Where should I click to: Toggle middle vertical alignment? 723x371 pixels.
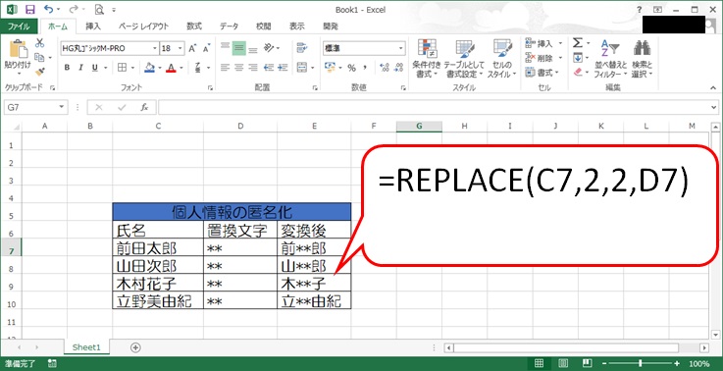pos(238,48)
